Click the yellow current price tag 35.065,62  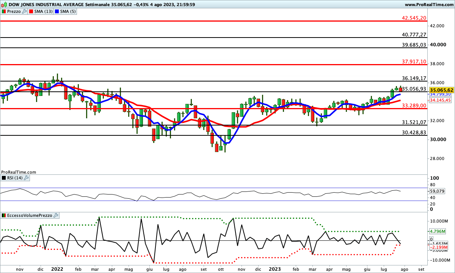441,90
